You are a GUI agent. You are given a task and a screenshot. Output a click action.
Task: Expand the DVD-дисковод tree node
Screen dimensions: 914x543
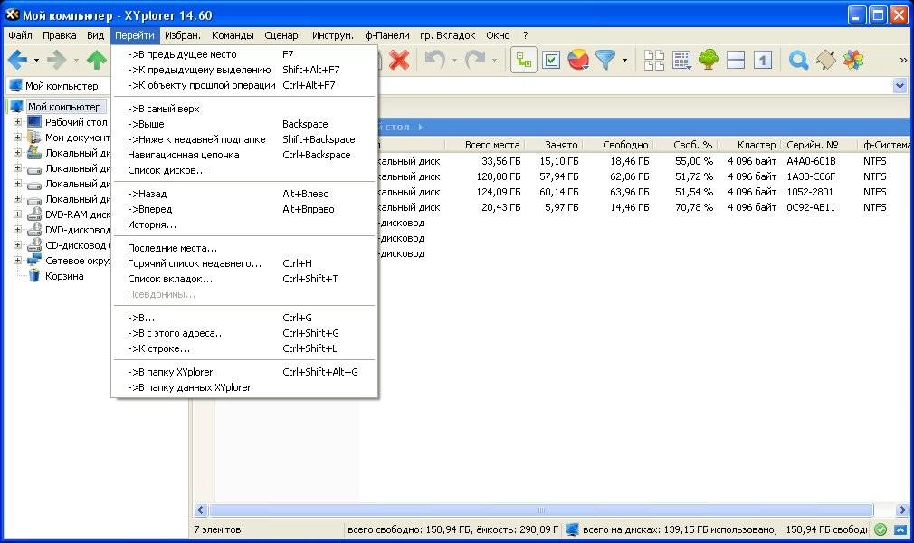point(17,230)
